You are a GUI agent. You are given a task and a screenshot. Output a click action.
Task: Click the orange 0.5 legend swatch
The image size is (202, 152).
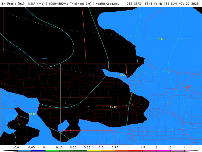[x=108, y=151]
